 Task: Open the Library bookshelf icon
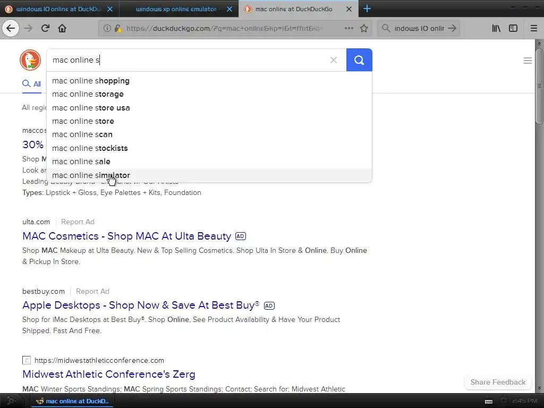click(x=496, y=28)
